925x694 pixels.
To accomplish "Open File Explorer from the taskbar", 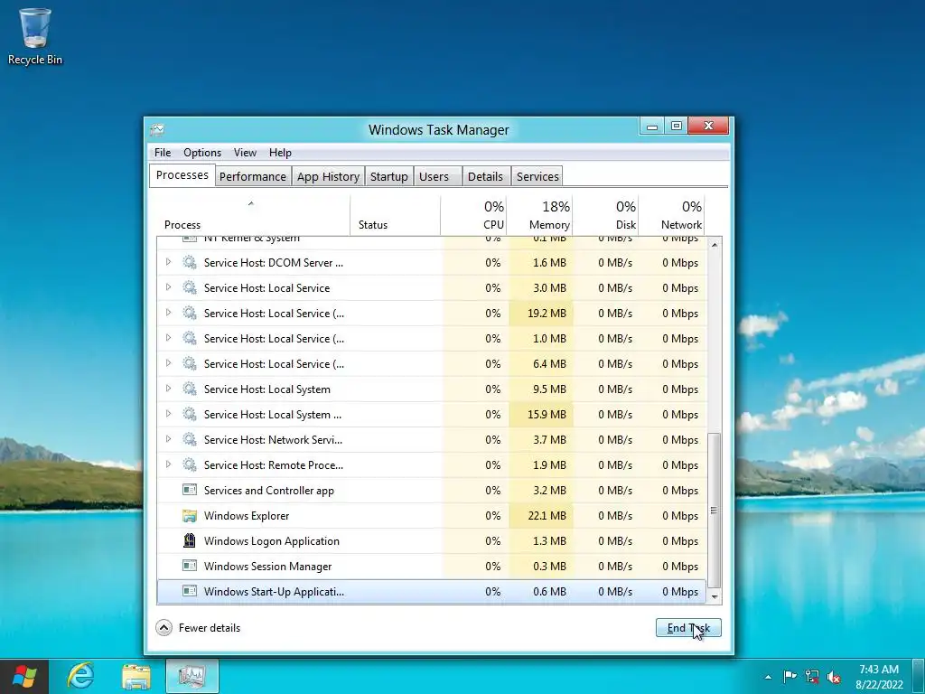I will (136, 676).
